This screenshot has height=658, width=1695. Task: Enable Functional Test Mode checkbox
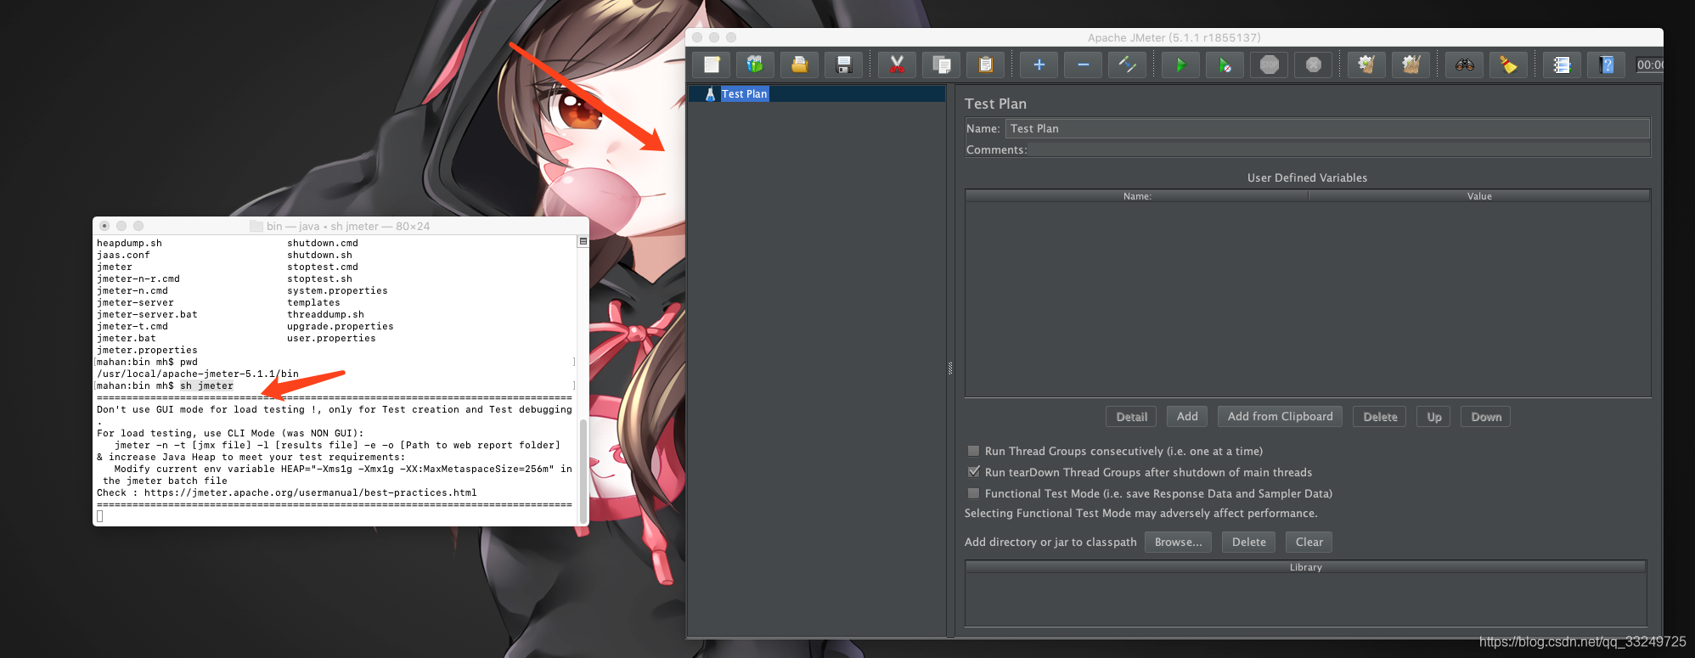[x=973, y=493]
